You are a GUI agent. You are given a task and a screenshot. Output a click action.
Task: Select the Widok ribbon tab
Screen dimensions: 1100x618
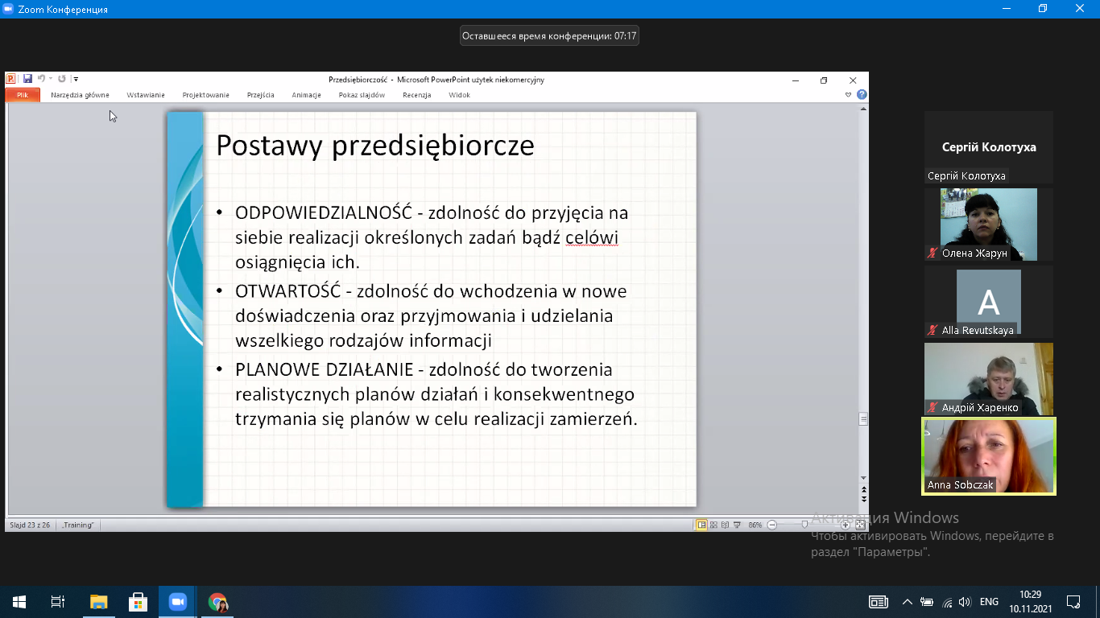(460, 95)
